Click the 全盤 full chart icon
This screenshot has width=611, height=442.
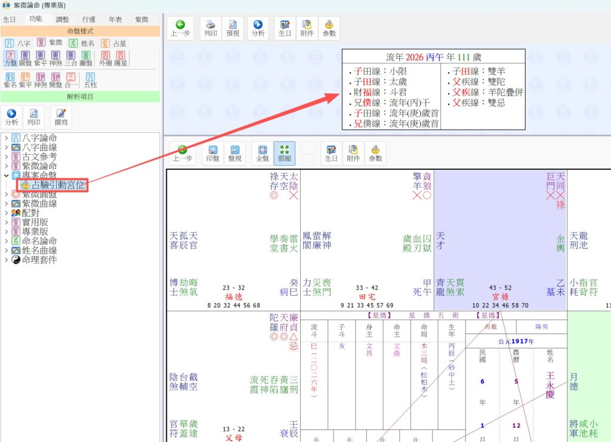pos(263,153)
